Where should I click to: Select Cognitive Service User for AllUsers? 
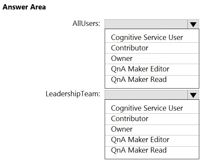(x=152, y=37)
